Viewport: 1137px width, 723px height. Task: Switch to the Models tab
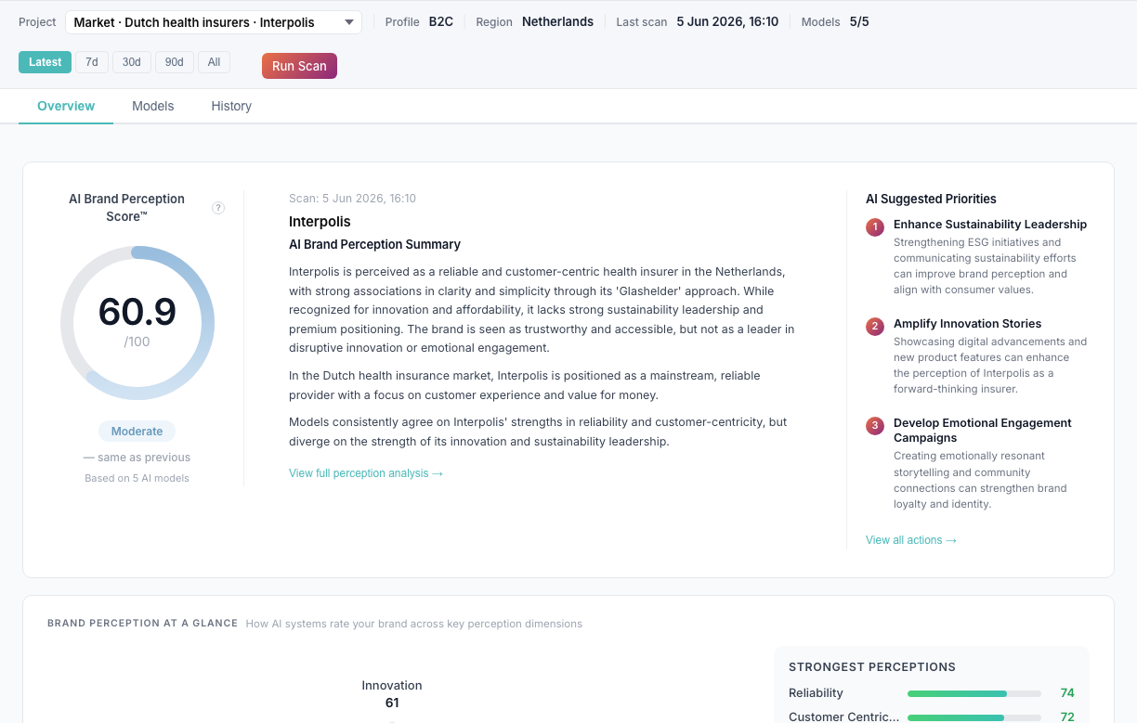point(153,106)
